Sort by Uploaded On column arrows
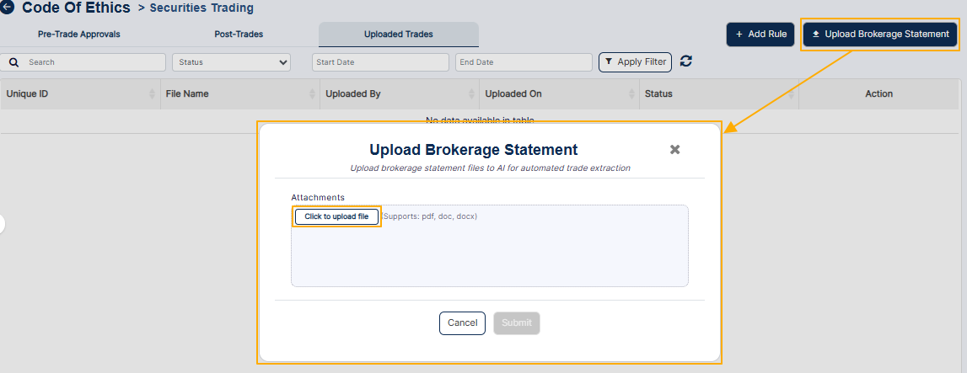967x373 pixels. 631,94
